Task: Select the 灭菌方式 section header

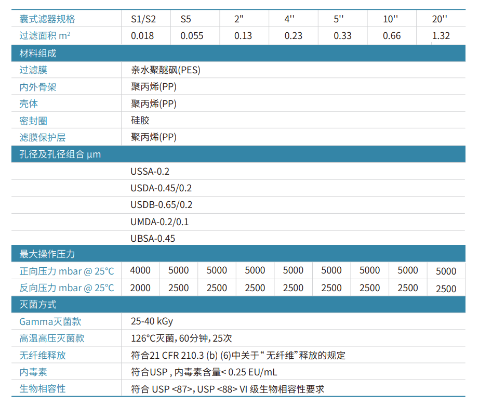Action: coord(38,305)
